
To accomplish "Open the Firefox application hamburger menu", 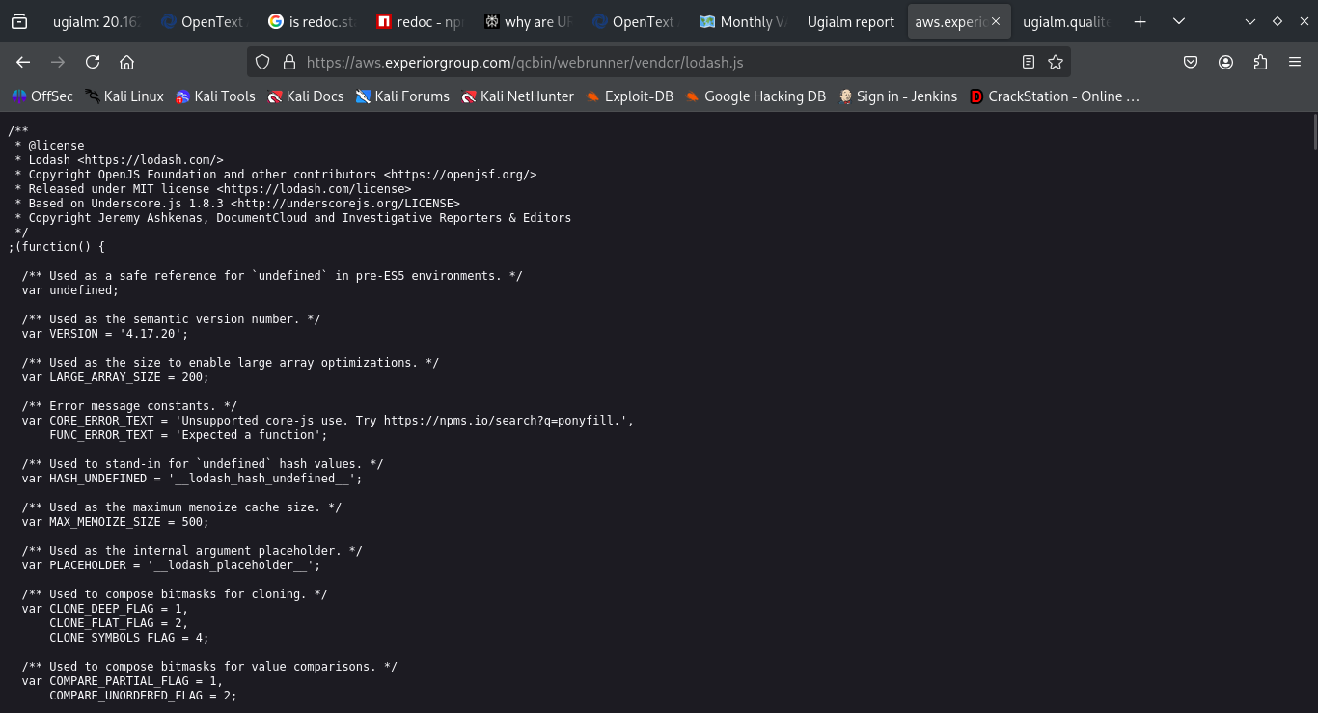I will coord(1295,62).
